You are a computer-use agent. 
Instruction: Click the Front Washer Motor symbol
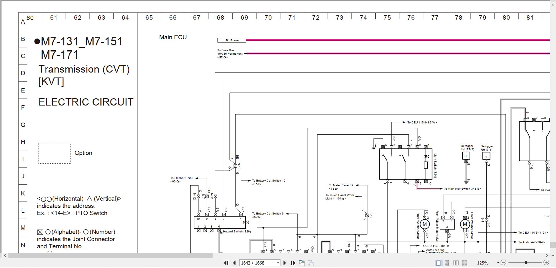click(465, 224)
